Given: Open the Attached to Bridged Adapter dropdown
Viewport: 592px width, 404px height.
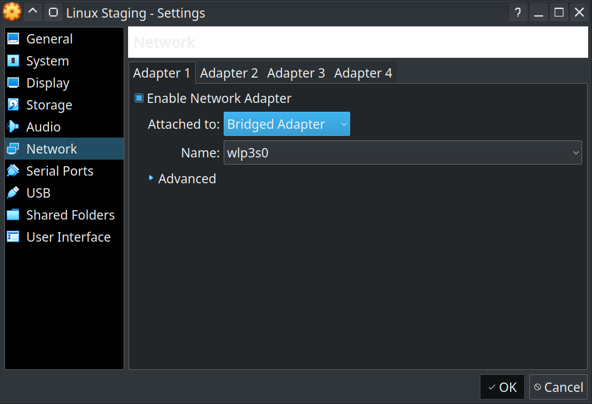Looking at the screenshot, I should 286,124.
